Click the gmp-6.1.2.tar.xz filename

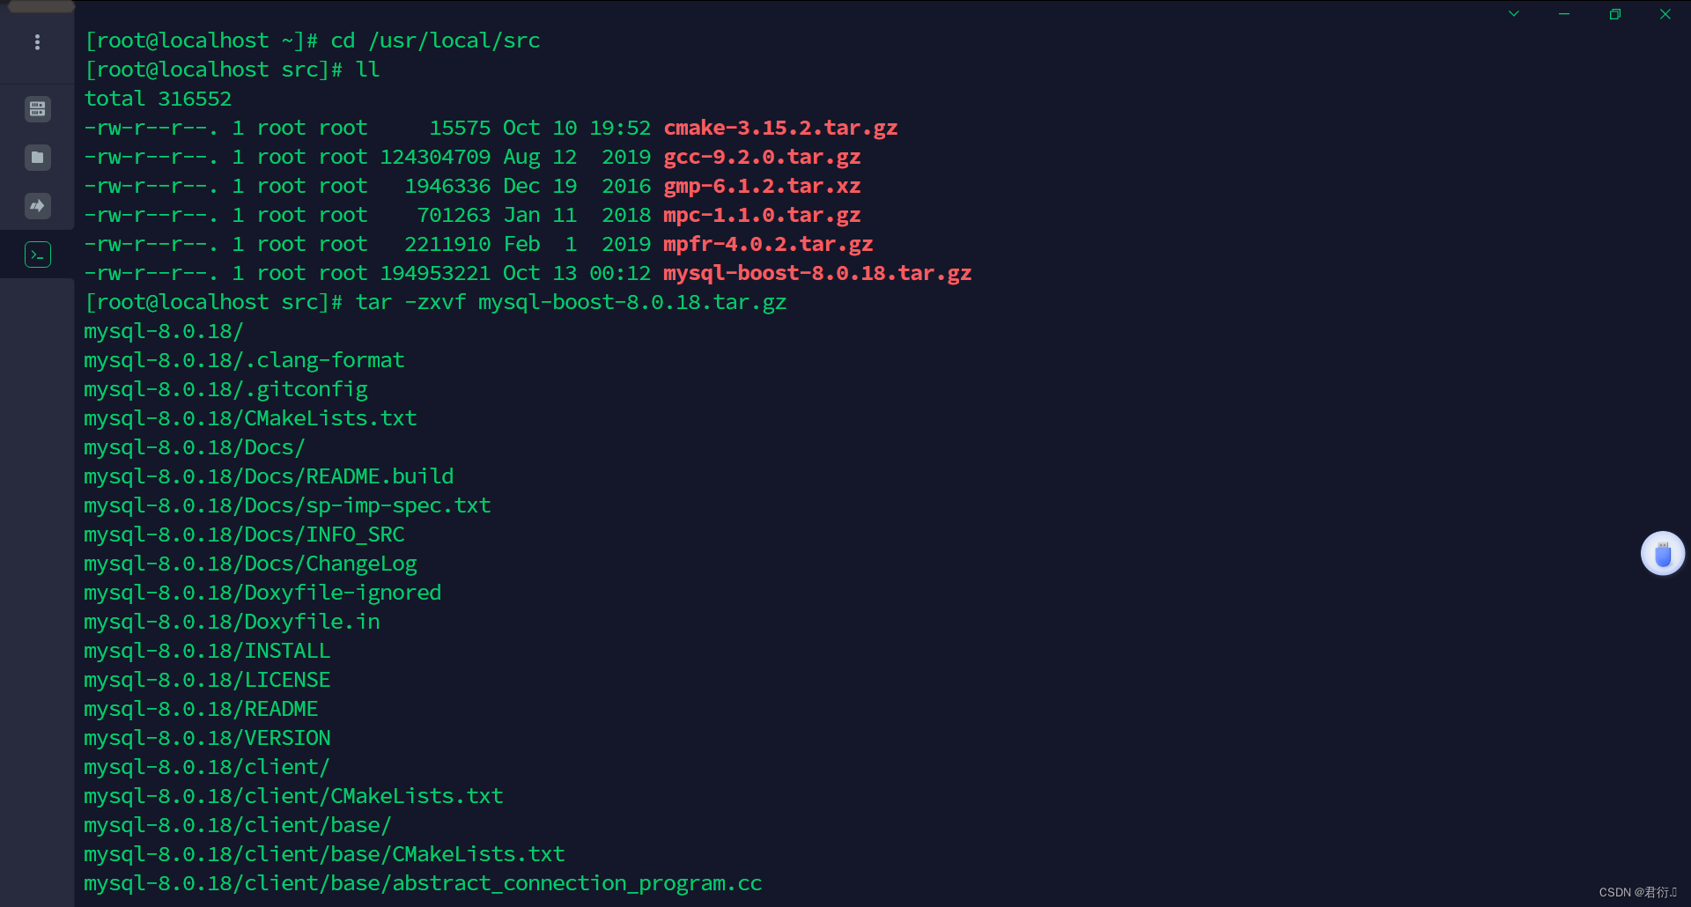pyautogui.click(x=763, y=186)
